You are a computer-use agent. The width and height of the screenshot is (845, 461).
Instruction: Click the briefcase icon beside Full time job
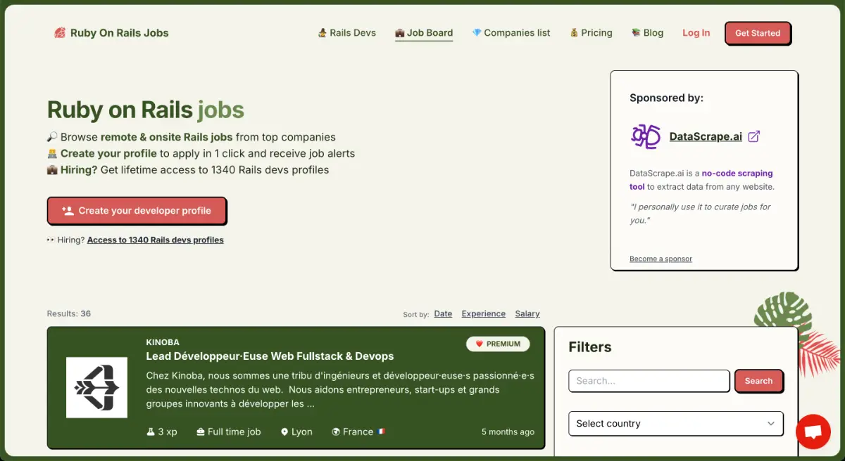pos(200,431)
